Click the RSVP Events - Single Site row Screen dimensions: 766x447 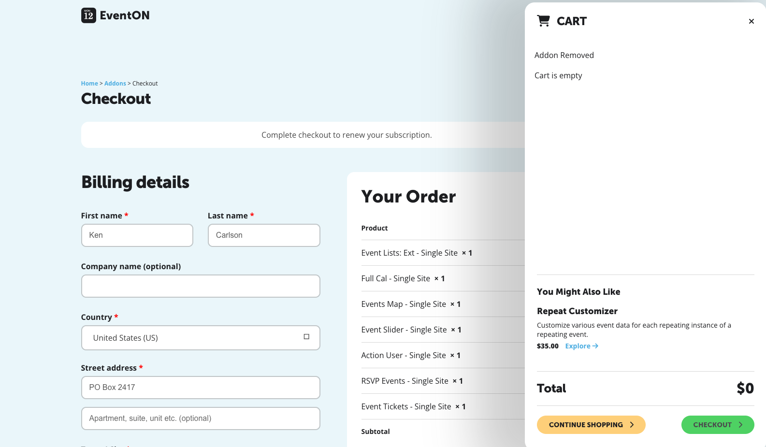pyautogui.click(x=443, y=381)
